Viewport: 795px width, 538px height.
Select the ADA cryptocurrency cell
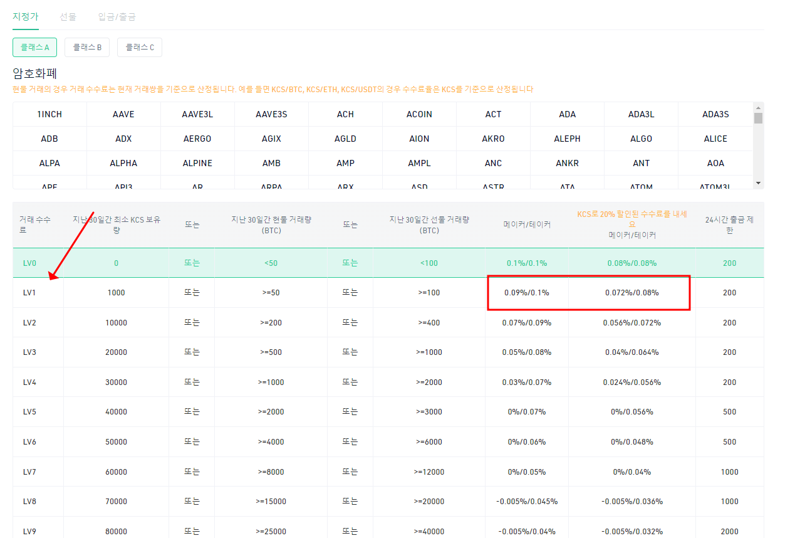tap(567, 114)
